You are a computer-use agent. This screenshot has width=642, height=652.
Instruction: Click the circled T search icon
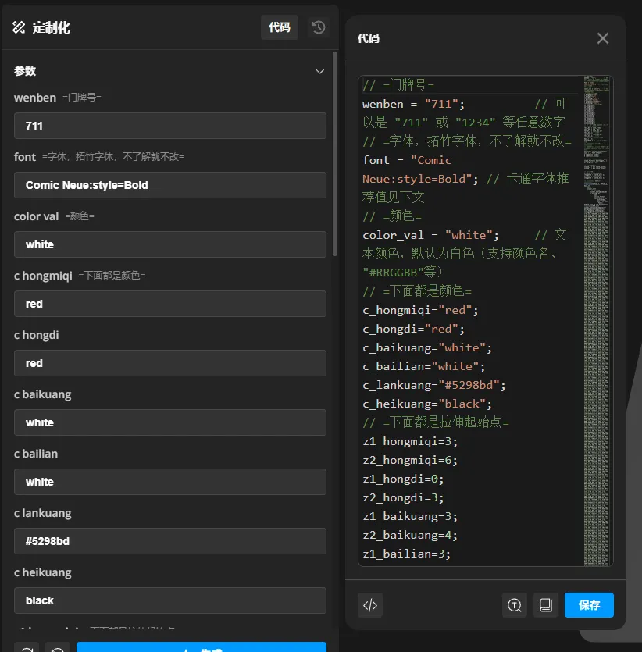pyautogui.click(x=515, y=605)
